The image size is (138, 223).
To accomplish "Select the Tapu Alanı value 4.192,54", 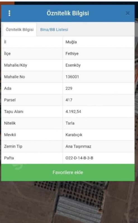I will click(73, 111).
